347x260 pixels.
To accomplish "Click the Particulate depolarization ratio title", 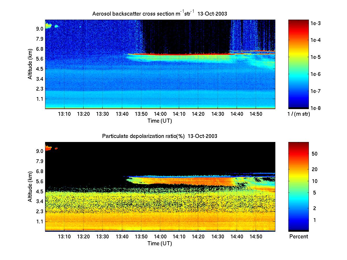I will coord(159,136).
